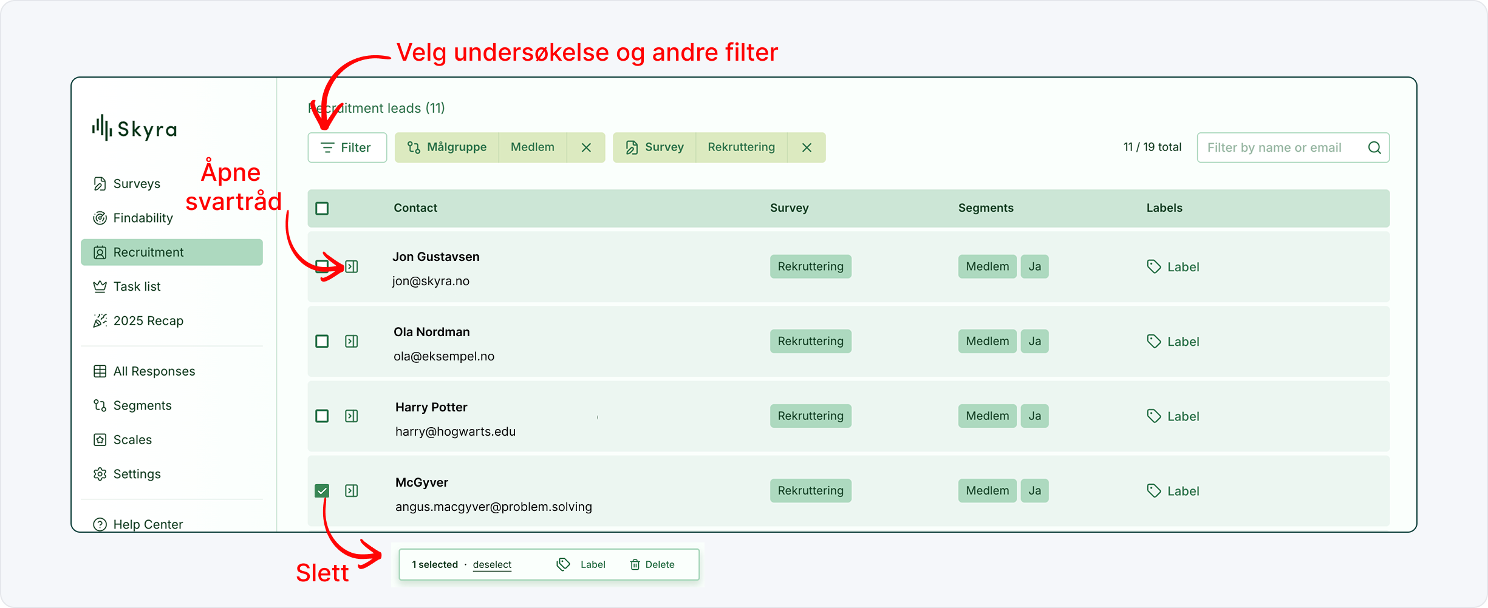This screenshot has width=1488, height=608.
Task: Click the Contact column header
Action: pyautogui.click(x=415, y=208)
